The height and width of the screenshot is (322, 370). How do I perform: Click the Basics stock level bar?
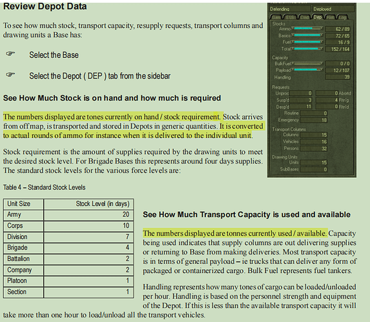click(x=307, y=35)
